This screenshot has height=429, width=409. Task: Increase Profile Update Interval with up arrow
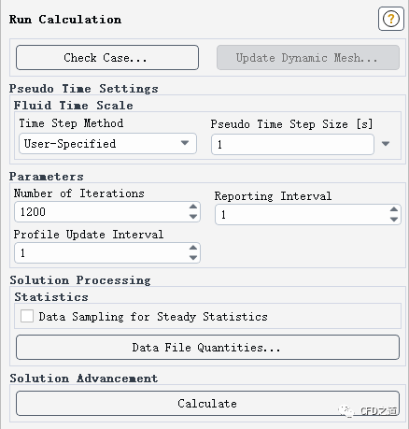click(x=193, y=248)
